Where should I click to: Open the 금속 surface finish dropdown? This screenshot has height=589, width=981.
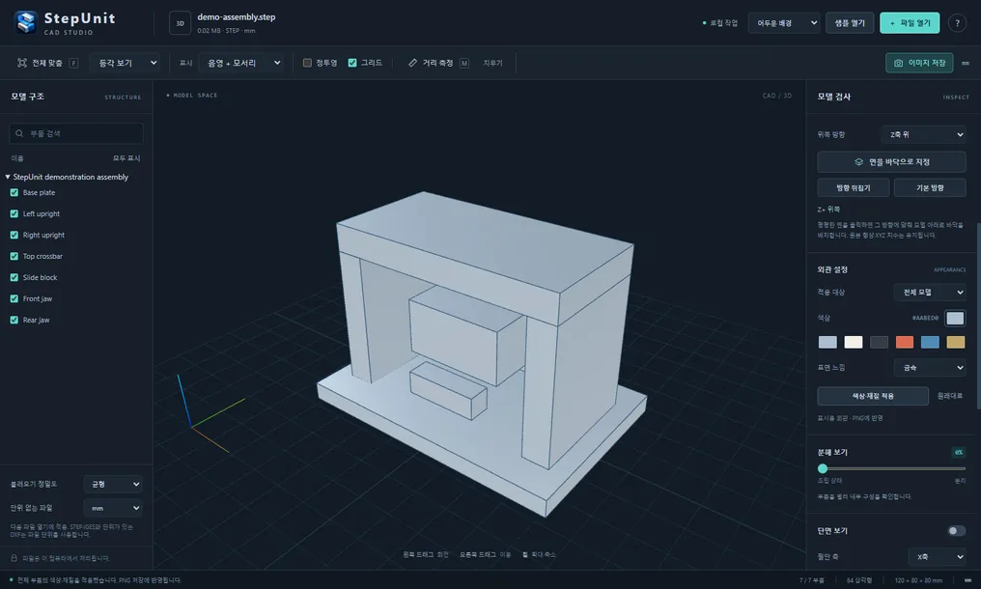(930, 368)
